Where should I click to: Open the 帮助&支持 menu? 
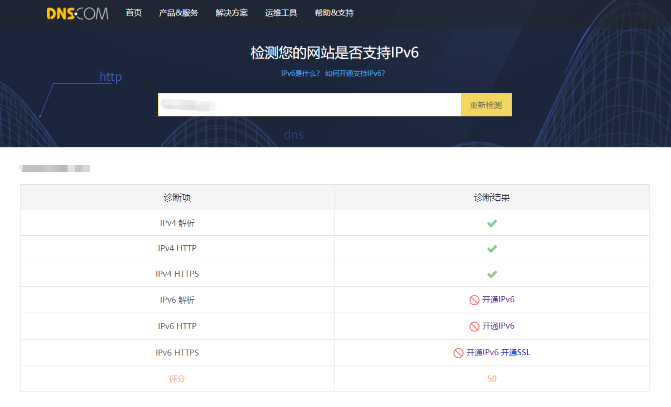[x=334, y=13]
